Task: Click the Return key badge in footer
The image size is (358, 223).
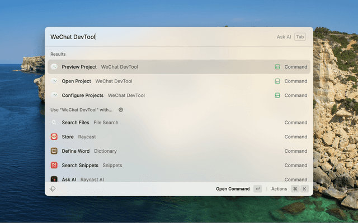Action: (x=257, y=189)
